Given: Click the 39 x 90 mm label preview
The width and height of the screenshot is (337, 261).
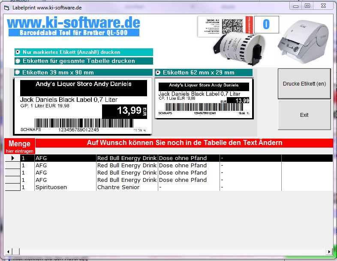Looking at the screenshot, I should click(x=83, y=107).
